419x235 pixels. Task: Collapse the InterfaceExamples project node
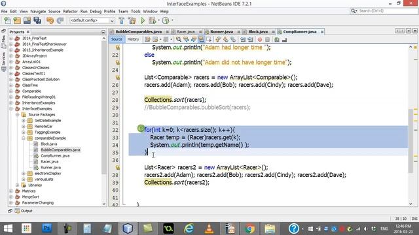click(x=11, y=109)
